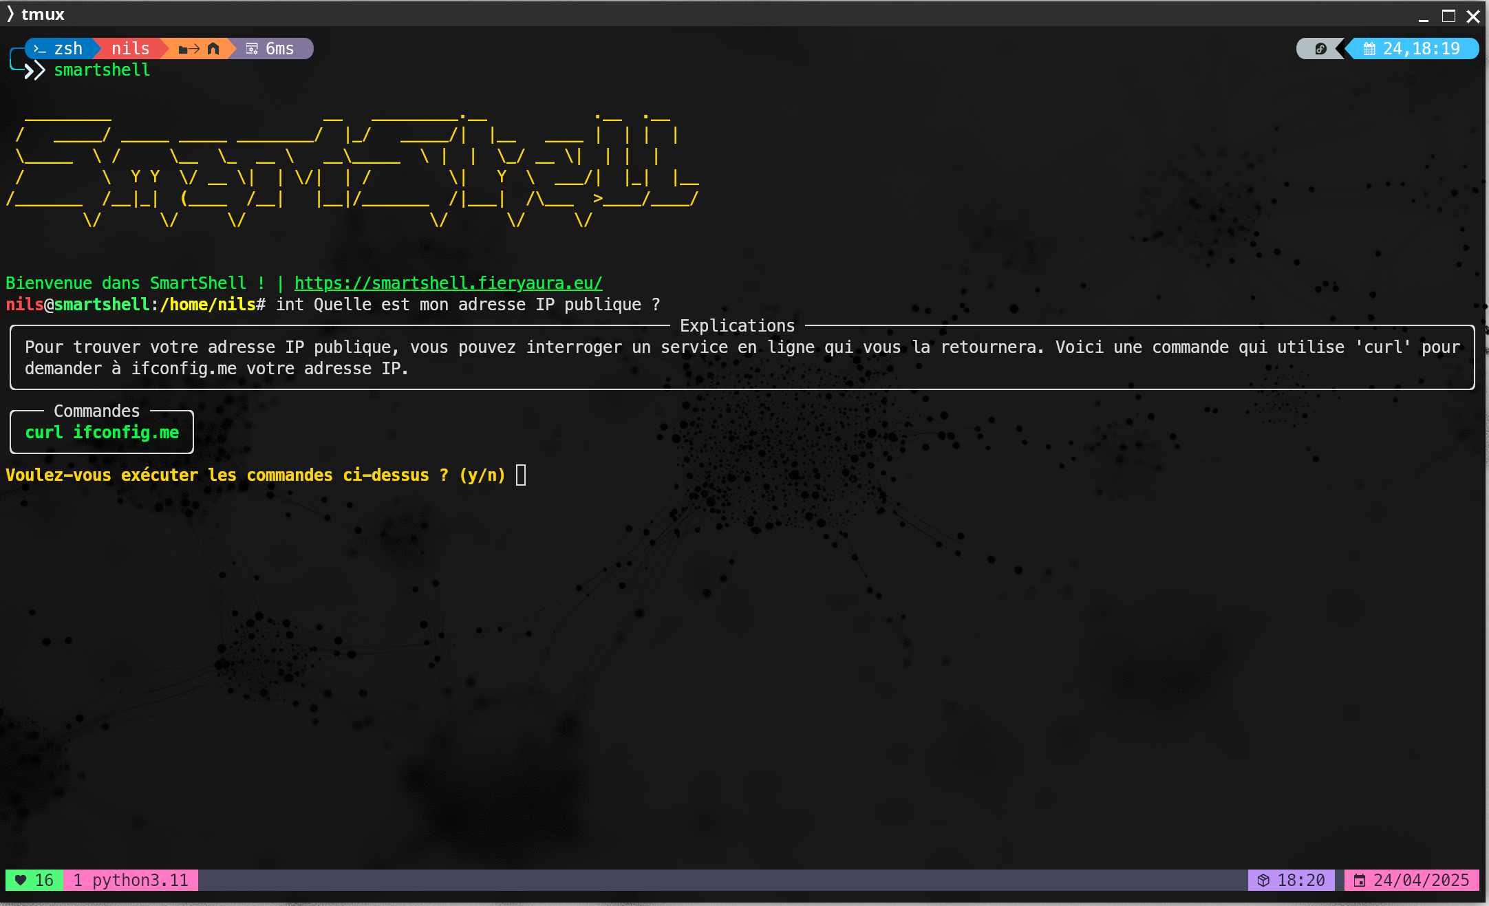Screen dimensions: 1489x906
Task: Maximize the tmux window
Action: point(1448,15)
